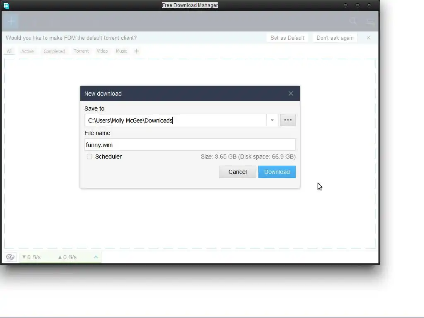Click Don't ask again button
The height and width of the screenshot is (318, 424).
tap(335, 38)
